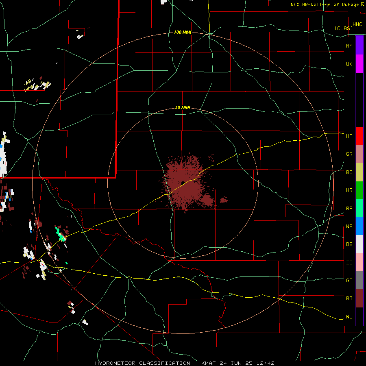Click the 'HA' legend label
This screenshot has height=366, width=366.
pos(349,136)
